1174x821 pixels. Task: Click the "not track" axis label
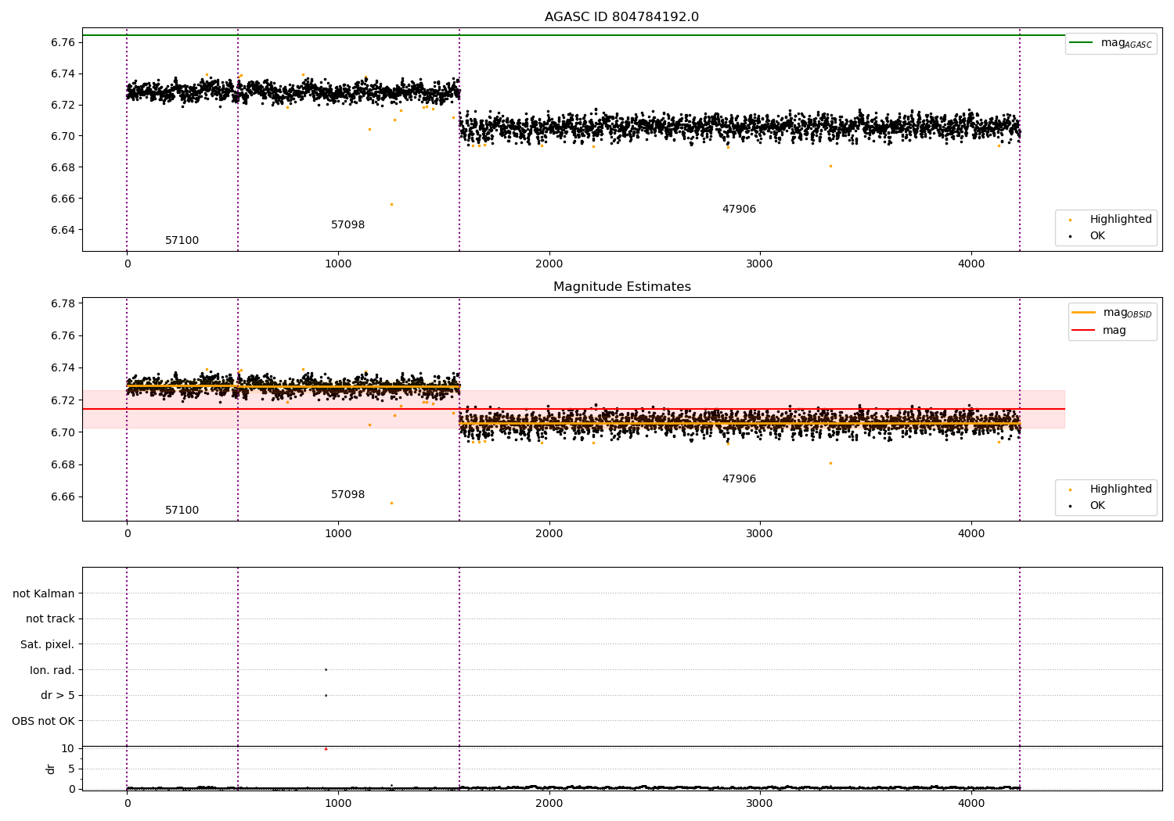(x=50, y=618)
